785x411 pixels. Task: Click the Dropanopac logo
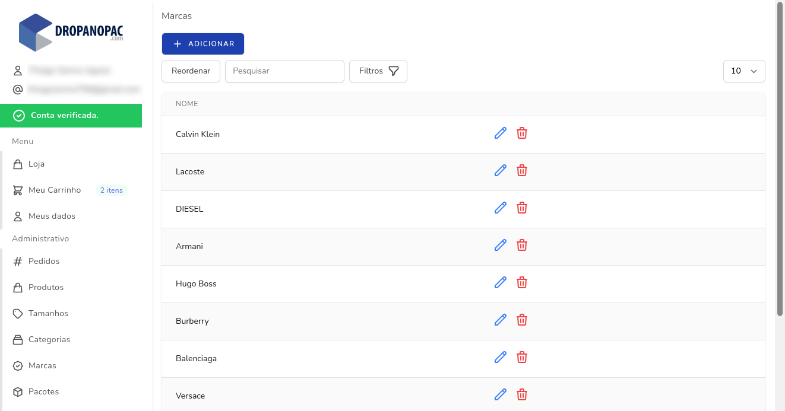pos(71,32)
